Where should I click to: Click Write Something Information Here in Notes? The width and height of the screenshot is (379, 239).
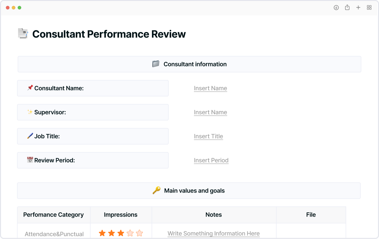[214, 233]
